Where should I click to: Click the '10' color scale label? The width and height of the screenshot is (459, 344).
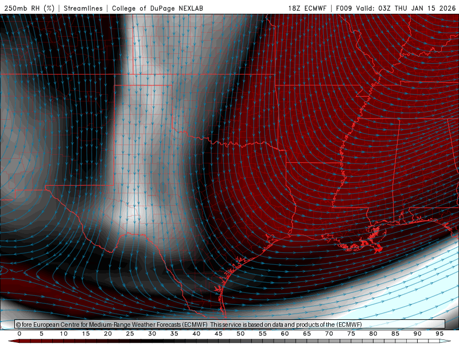point(64,334)
